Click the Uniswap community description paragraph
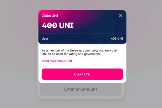 click(x=80, y=52)
